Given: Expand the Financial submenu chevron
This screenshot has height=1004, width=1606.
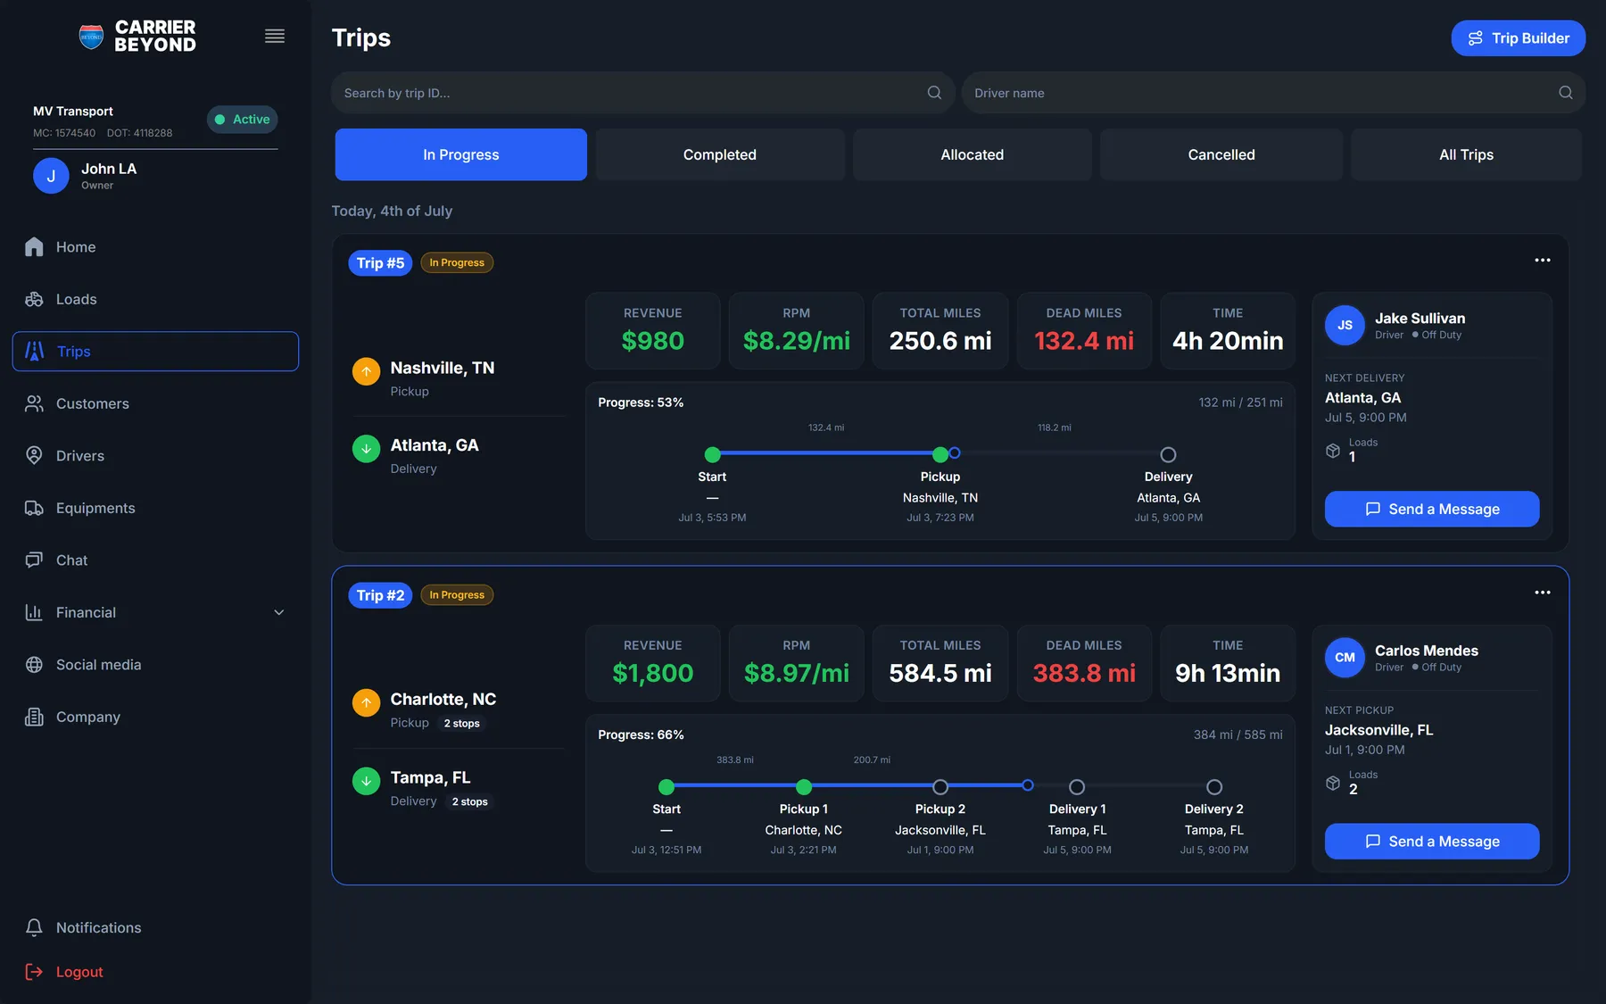Looking at the screenshot, I should coord(279,612).
